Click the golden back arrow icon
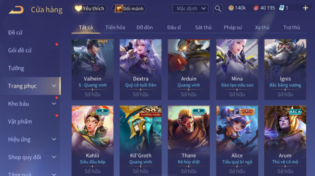The height and width of the screenshot is (176, 315). [x=16, y=9]
